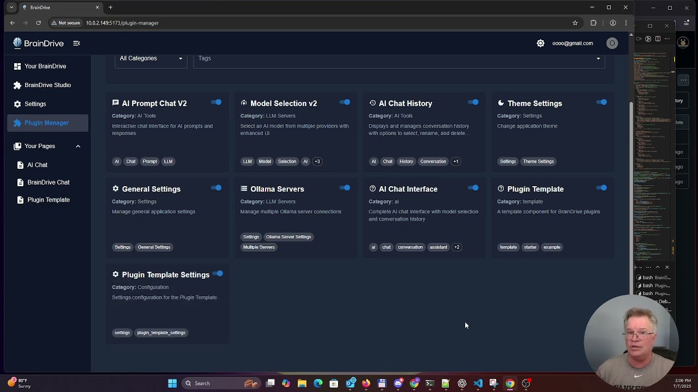This screenshot has height=392, width=698.
Task: Expand +1 more tags on AI Chat History
Action: [456, 161]
